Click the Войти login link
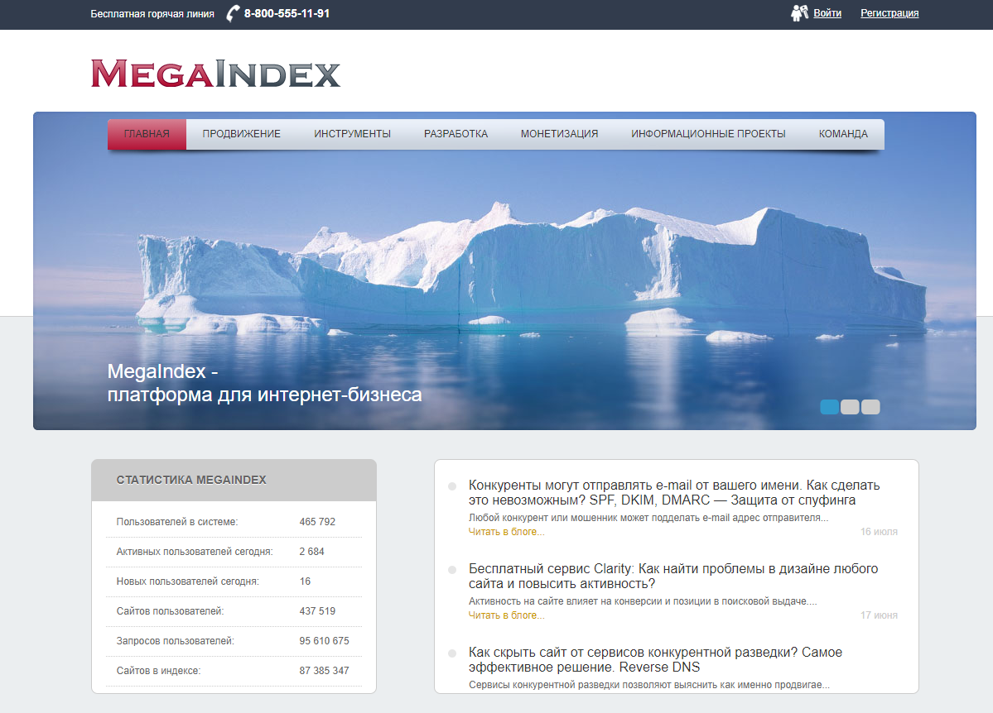This screenshot has height=713, width=993. tap(827, 13)
